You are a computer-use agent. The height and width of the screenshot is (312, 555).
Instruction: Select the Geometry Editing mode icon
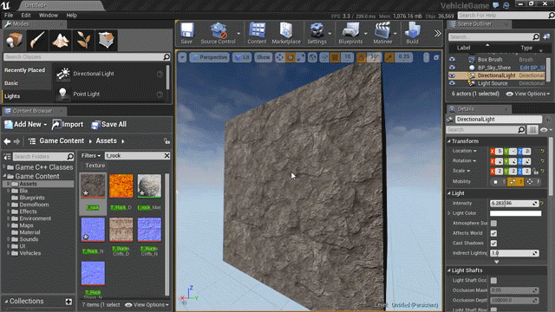click(x=106, y=41)
